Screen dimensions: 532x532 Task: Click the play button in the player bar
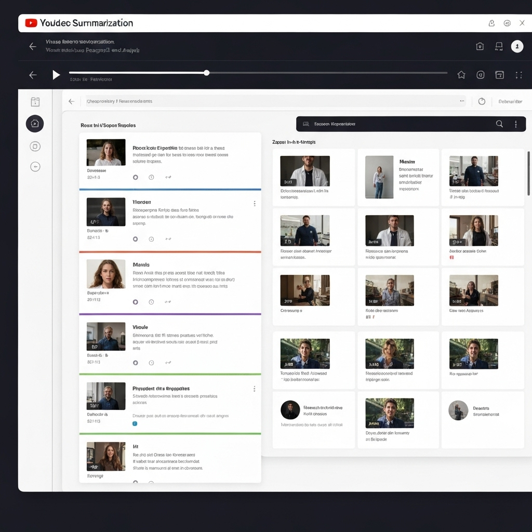pos(56,75)
